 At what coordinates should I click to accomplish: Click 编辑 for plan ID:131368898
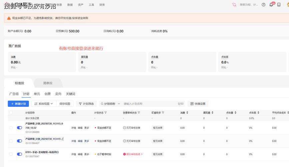pyautogui.click(x=80, y=128)
